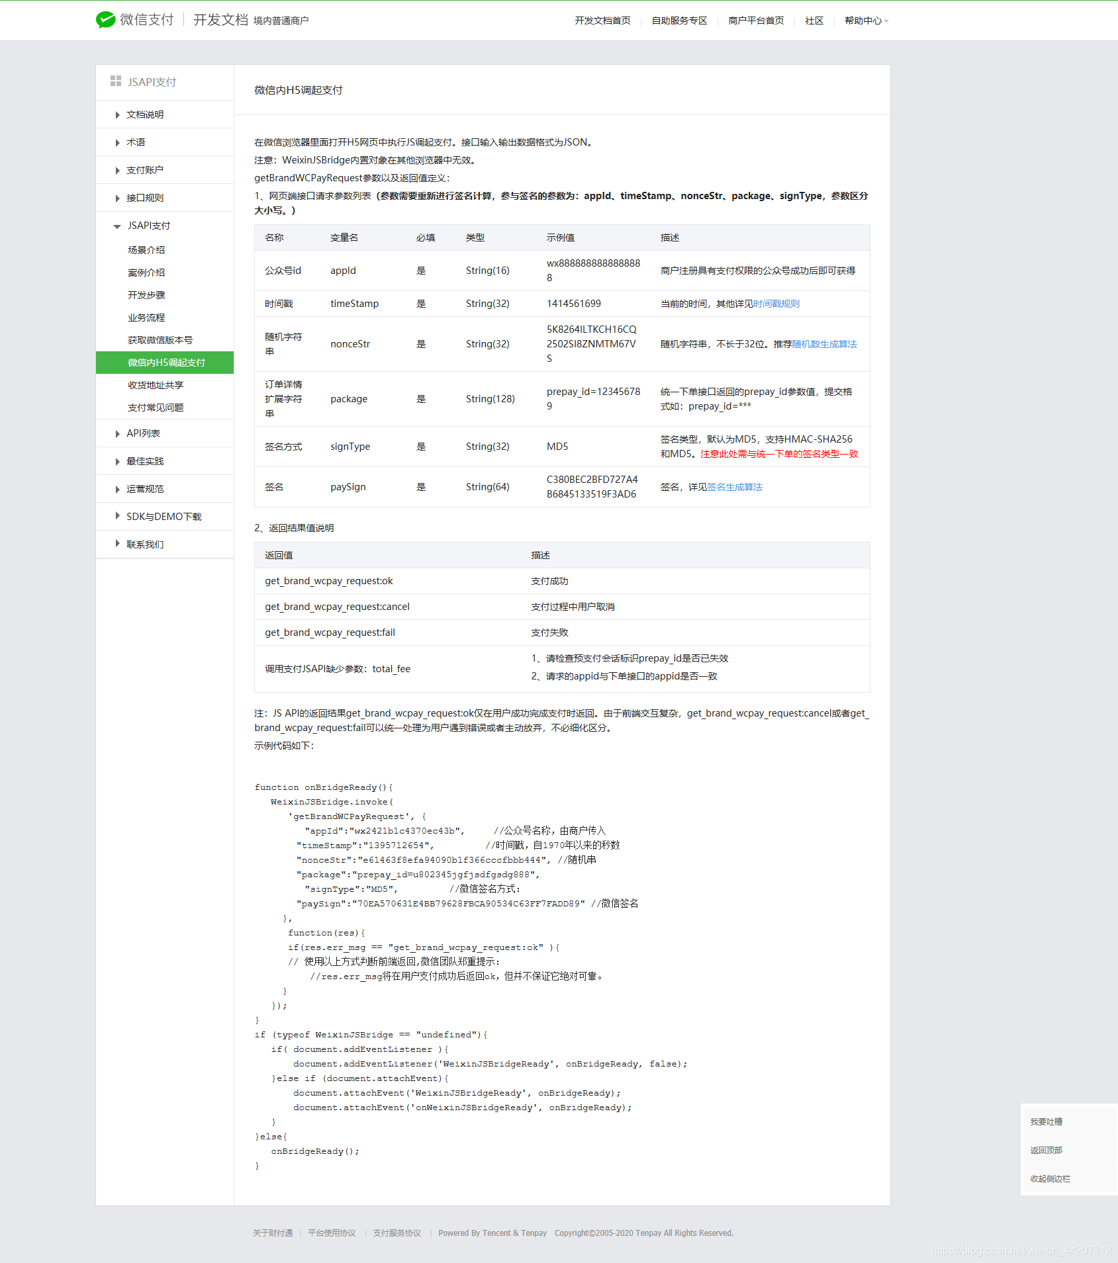Click the 微信内H5调起支付 page heading

[298, 90]
